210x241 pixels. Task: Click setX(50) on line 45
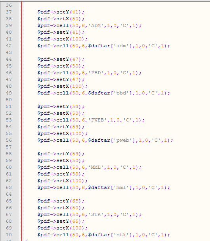pyautogui.click(x=69, y=66)
